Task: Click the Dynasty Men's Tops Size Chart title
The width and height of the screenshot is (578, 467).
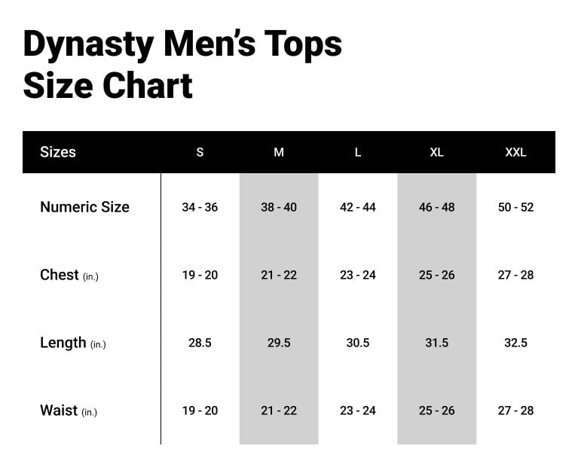Action: (182, 65)
